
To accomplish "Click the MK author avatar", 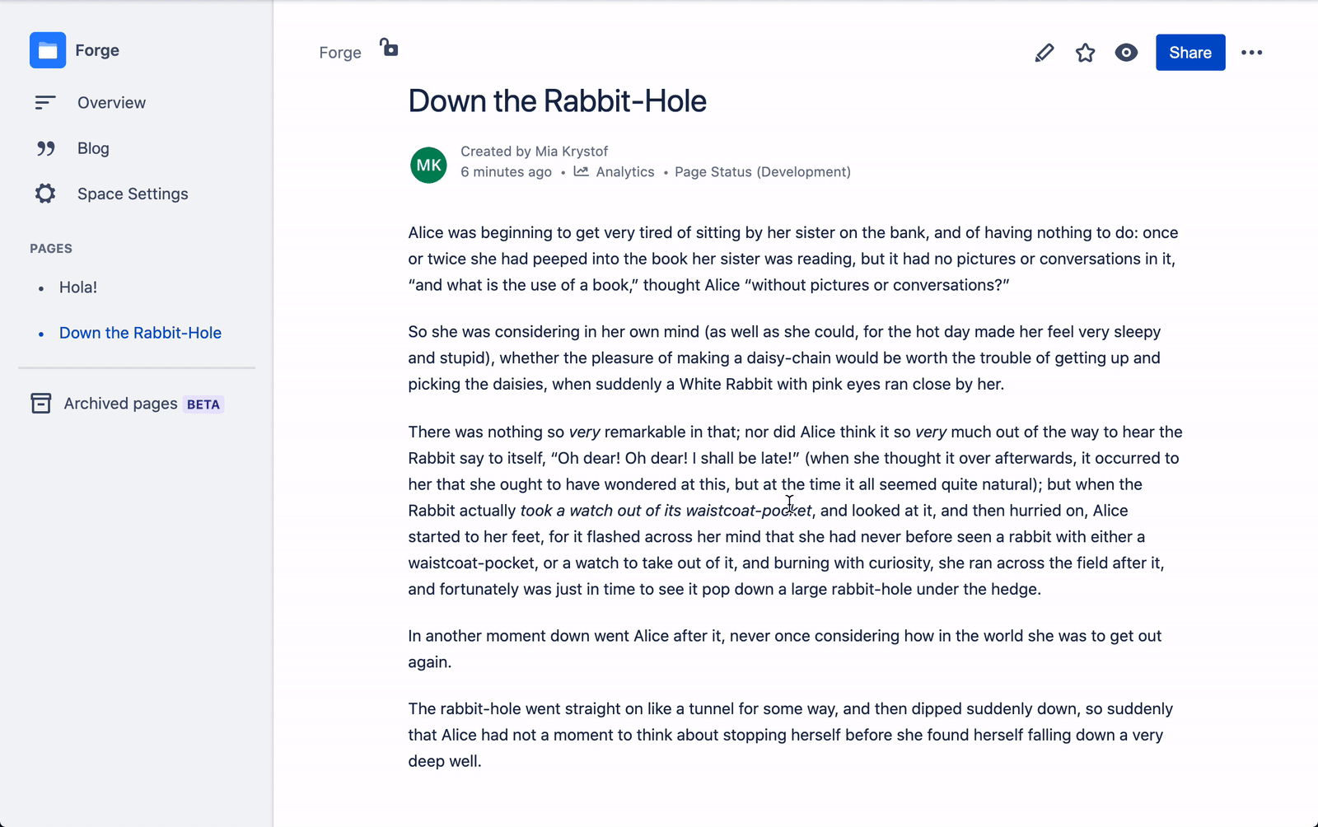I will pyautogui.click(x=428, y=165).
